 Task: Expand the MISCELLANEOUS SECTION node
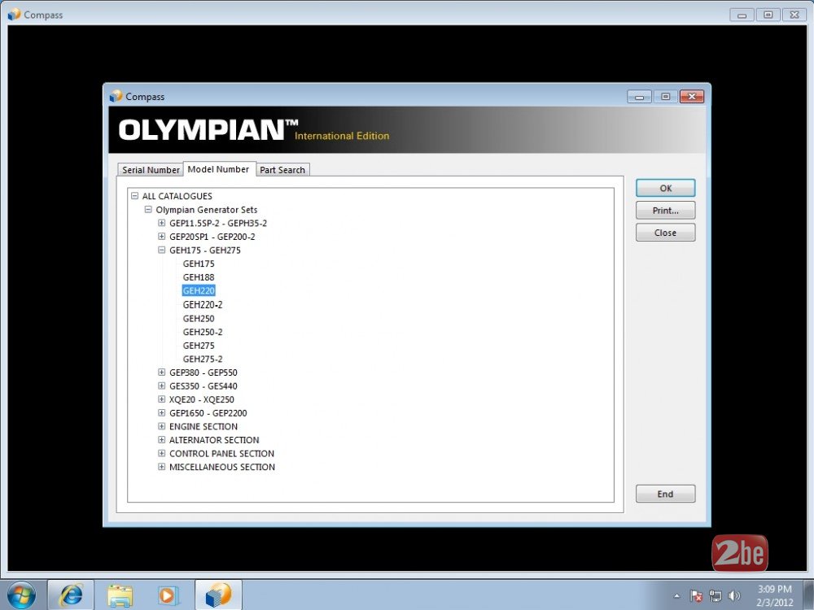[x=162, y=467]
